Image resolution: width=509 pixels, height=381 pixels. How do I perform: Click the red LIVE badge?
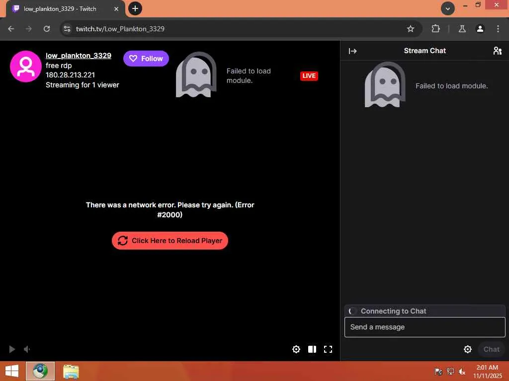tap(309, 76)
